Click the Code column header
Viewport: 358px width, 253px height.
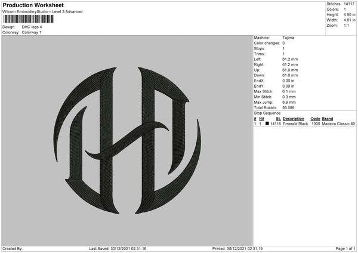click(x=315, y=119)
